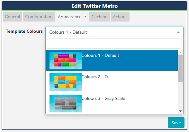
Task: Go to the Actions tab
Action: point(120,17)
